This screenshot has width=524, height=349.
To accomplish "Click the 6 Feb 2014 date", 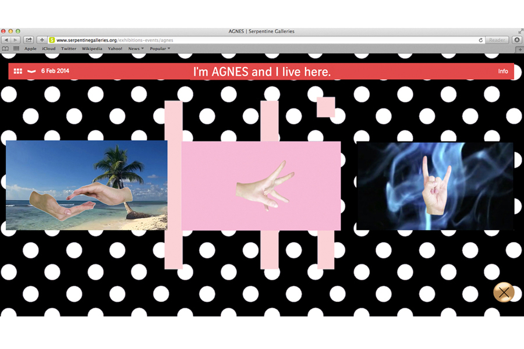I will (x=55, y=71).
